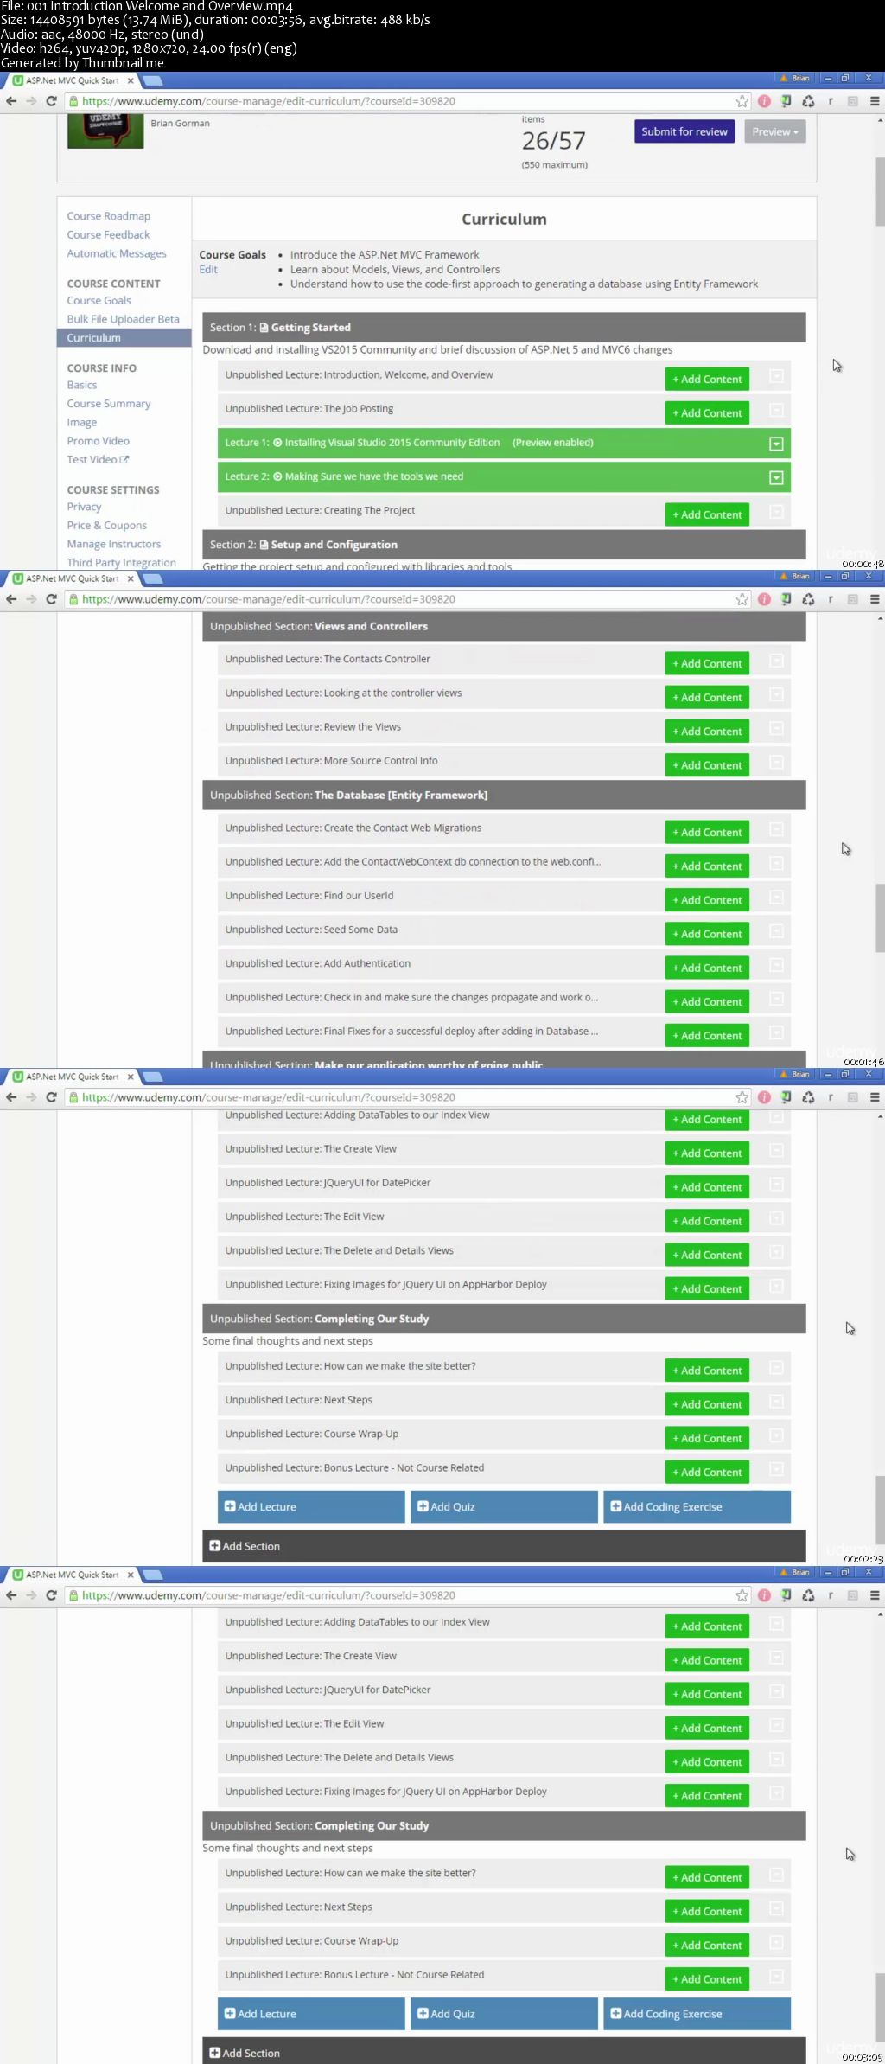Bookmark the page with the first frame's star
Image resolution: width=885 pixels, height=2064 pixels.
pyautogui.click(x=742, y=101)
